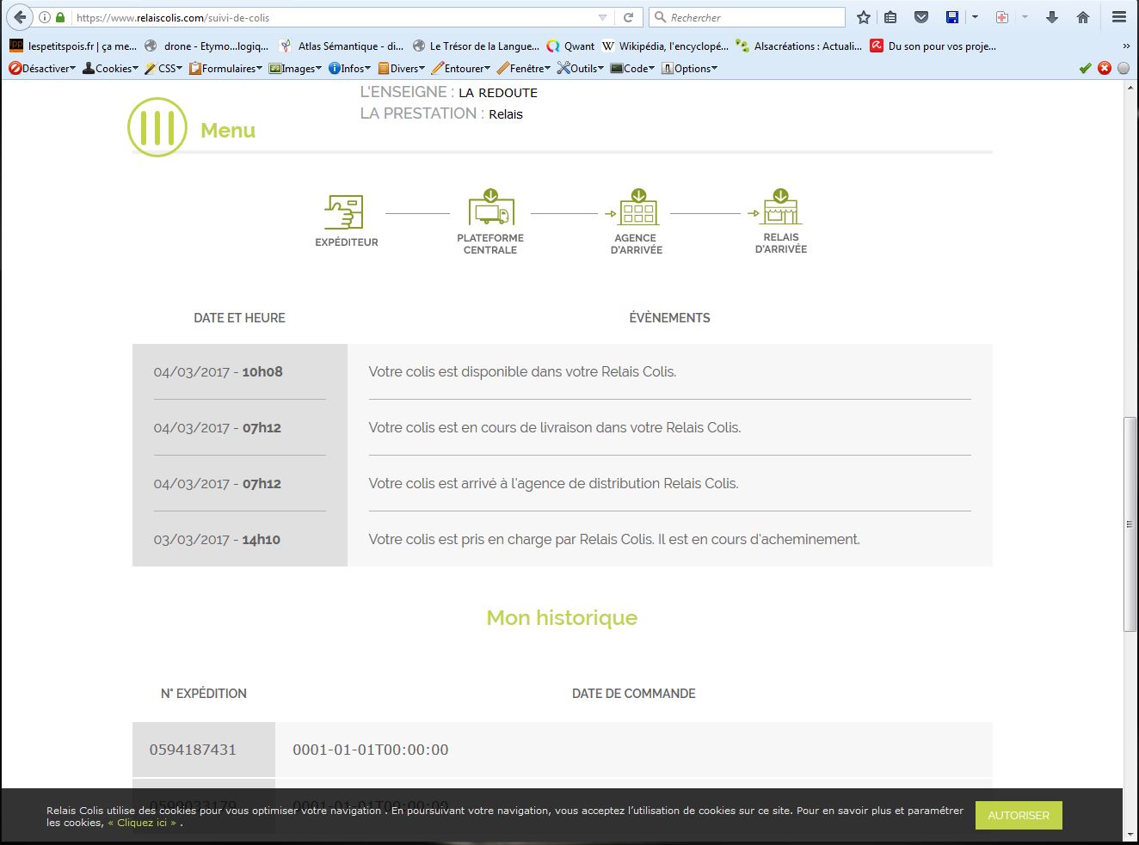Click the page vertical scrollbar thumb

pos(1130,524)
